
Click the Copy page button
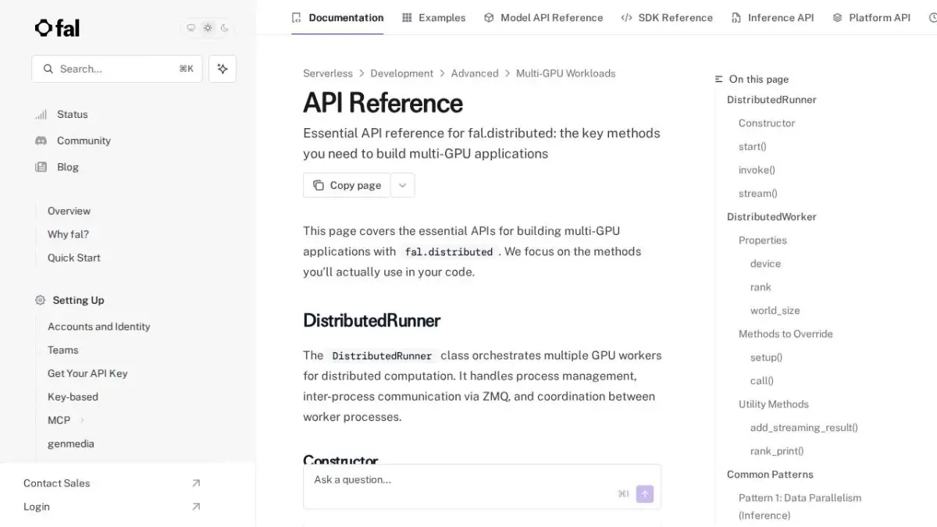click(x=347, y=185)
